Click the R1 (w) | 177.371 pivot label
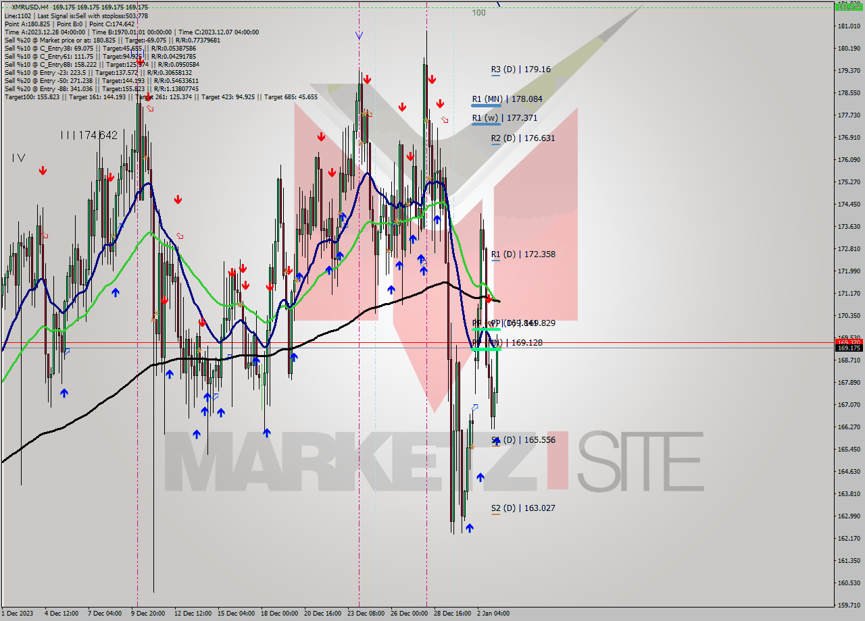The height and width of the screenshot is (621, 865). [x=504, y=117]
